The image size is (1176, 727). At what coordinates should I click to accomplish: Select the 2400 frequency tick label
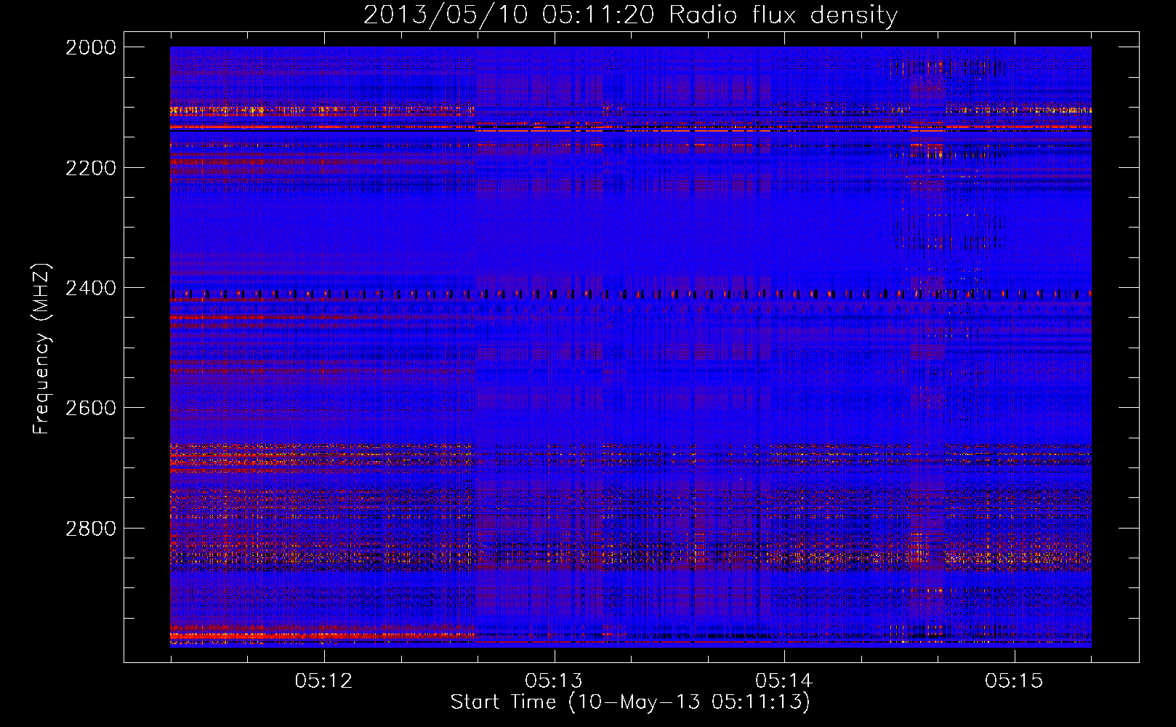click(91, 289)
